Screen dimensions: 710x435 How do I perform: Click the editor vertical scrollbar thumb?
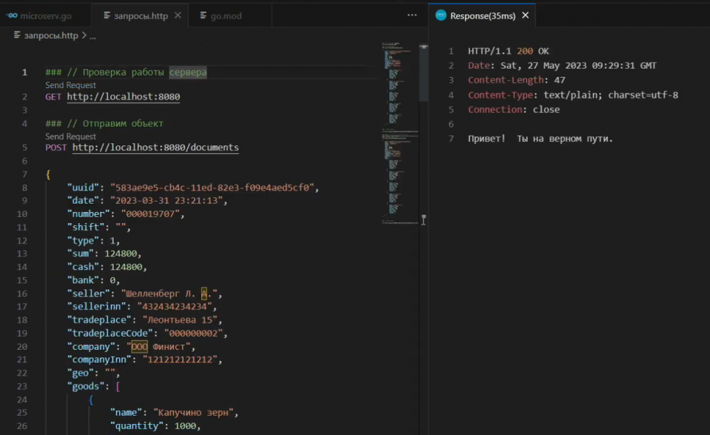424,73
